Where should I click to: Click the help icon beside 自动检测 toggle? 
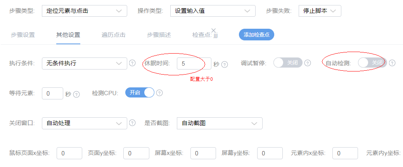(x=392, y=63)
